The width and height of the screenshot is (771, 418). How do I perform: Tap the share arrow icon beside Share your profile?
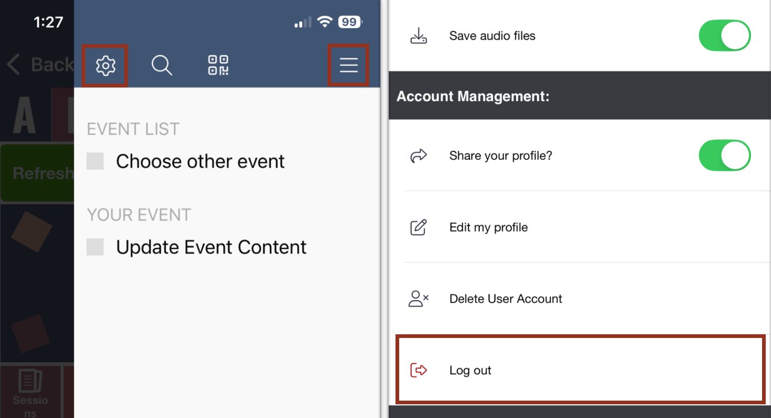[x=419, y=155]
